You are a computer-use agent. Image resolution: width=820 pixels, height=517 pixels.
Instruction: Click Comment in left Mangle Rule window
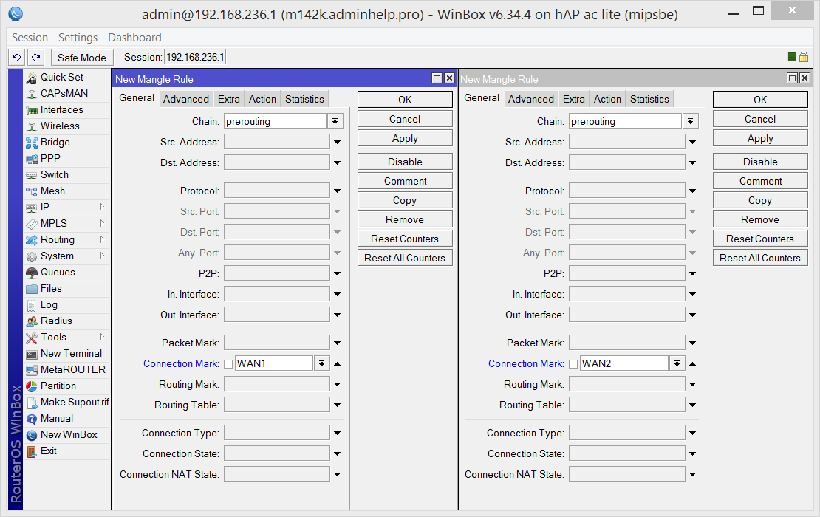tap(405, 181)
